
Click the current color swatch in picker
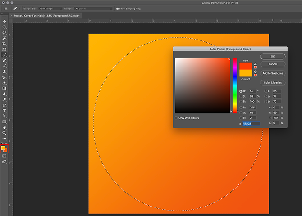coord(246,73)
